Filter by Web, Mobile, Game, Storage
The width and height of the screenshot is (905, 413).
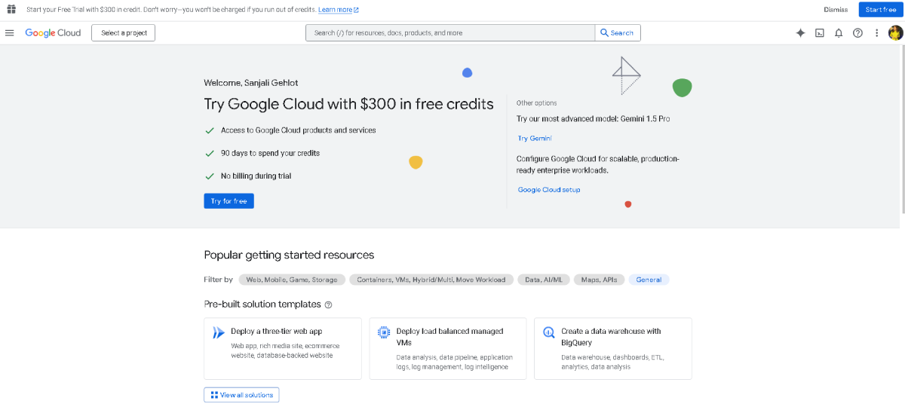(x=292, y=280)
